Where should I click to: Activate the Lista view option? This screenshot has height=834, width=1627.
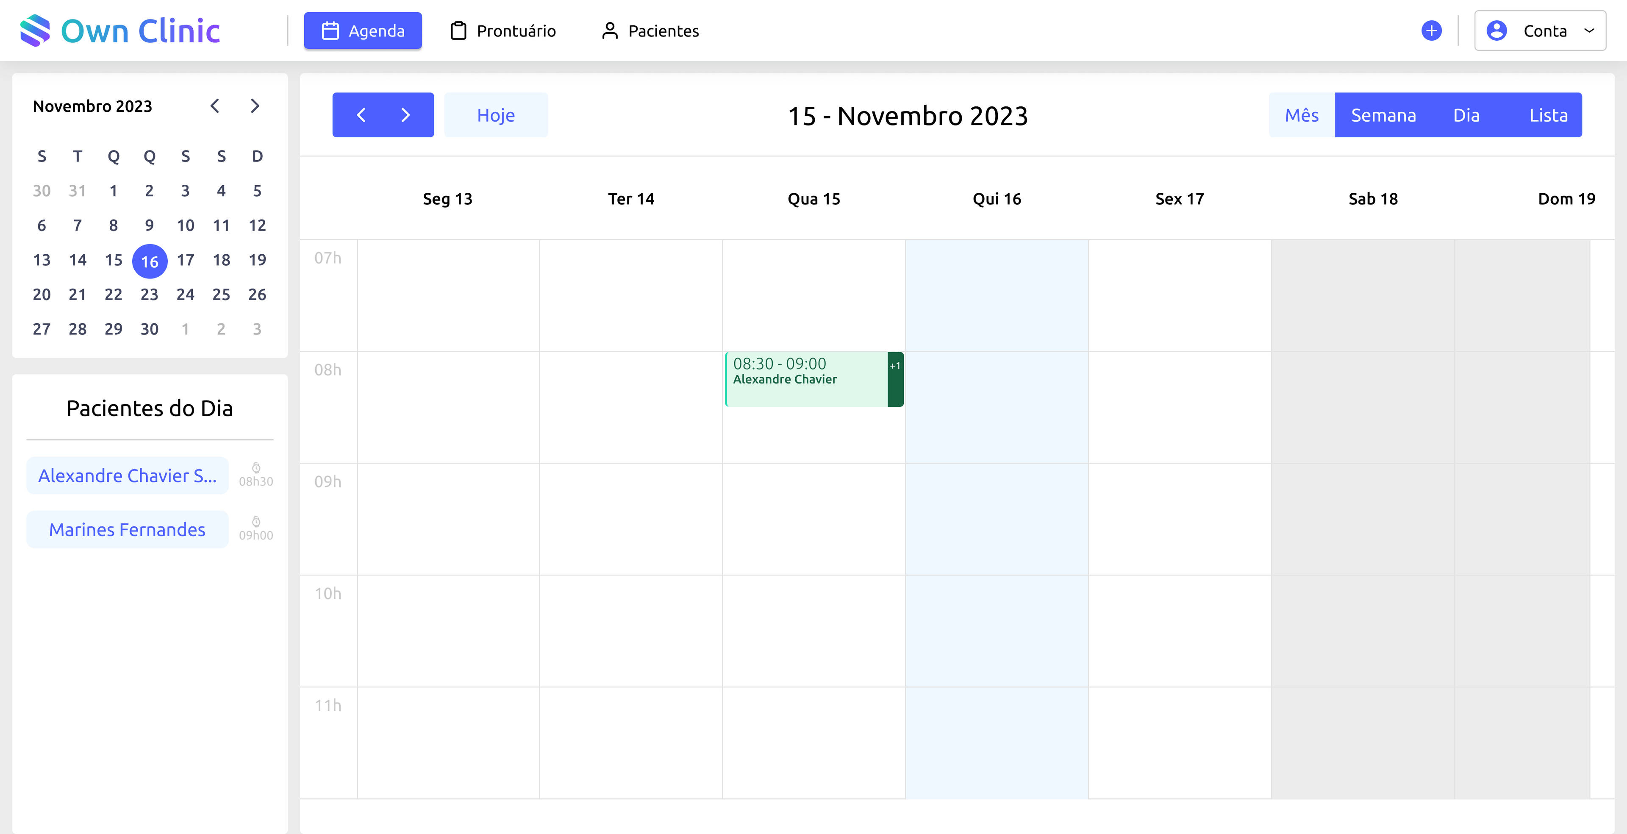[1549, 115]
